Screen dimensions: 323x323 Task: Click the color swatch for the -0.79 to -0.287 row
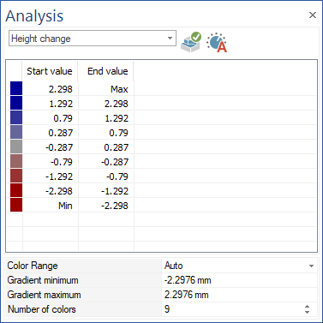[x=16, y=161]
